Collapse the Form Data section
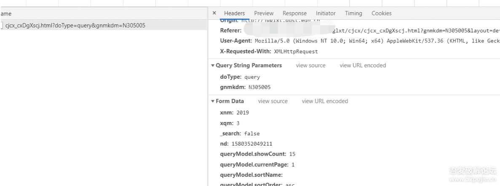The image size is (500, 186). point(213,101)
